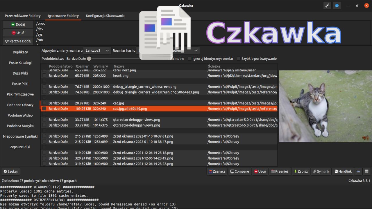Click the Ręcznie Dodaj button
372x209 pixels.
[18, 41]
